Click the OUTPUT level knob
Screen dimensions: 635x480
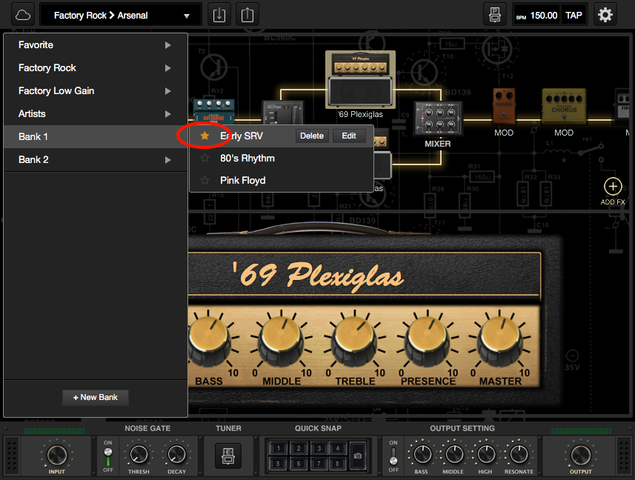pos(581,455)
